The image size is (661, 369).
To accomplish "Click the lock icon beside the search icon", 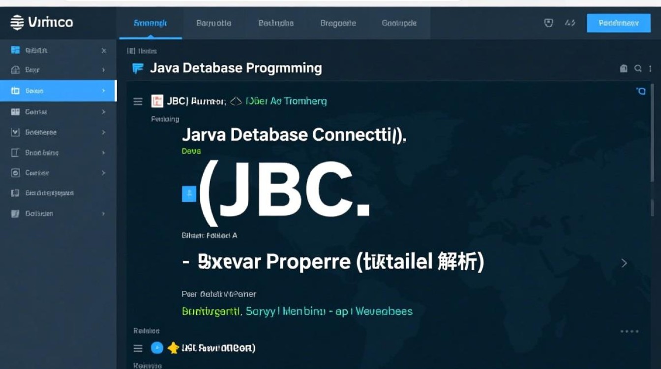I will (623, 68).
